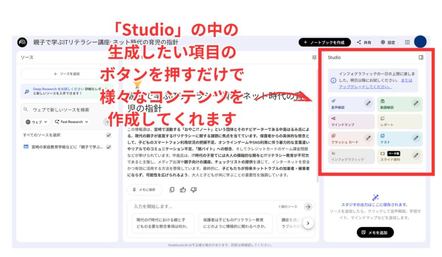Click the edit pencil on 動画解説 tile

416,103
